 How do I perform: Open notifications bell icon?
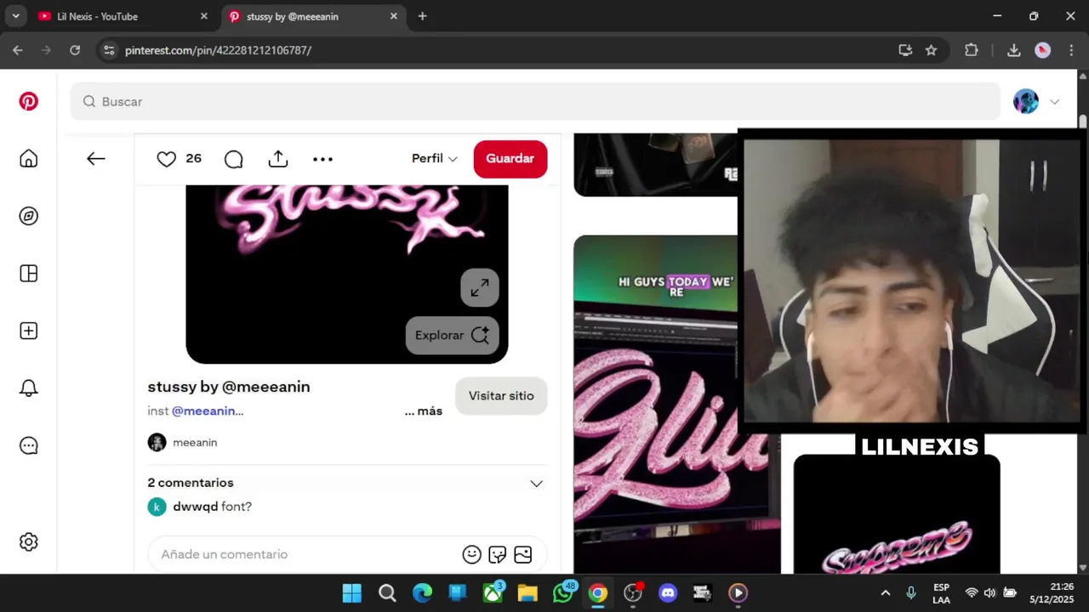coord(29,388)
